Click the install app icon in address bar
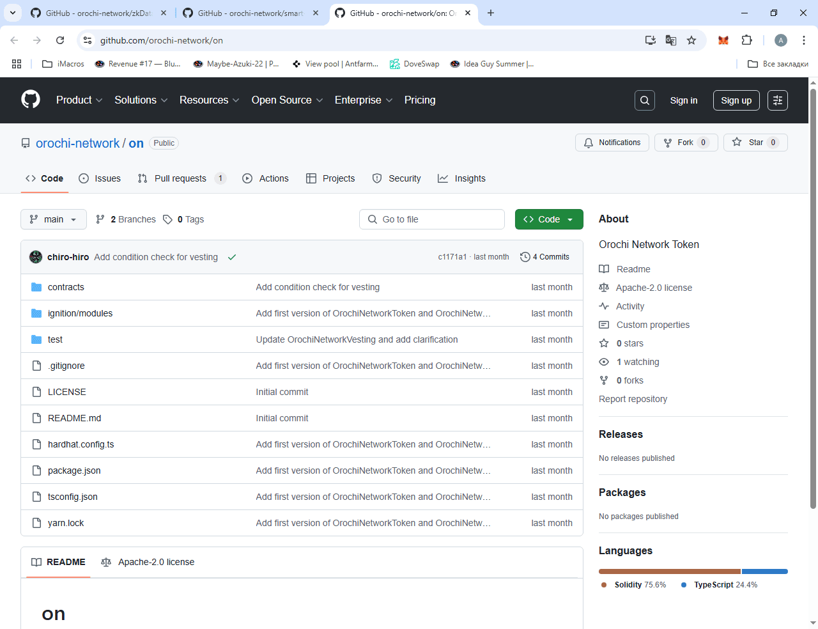 click(651, 40)
